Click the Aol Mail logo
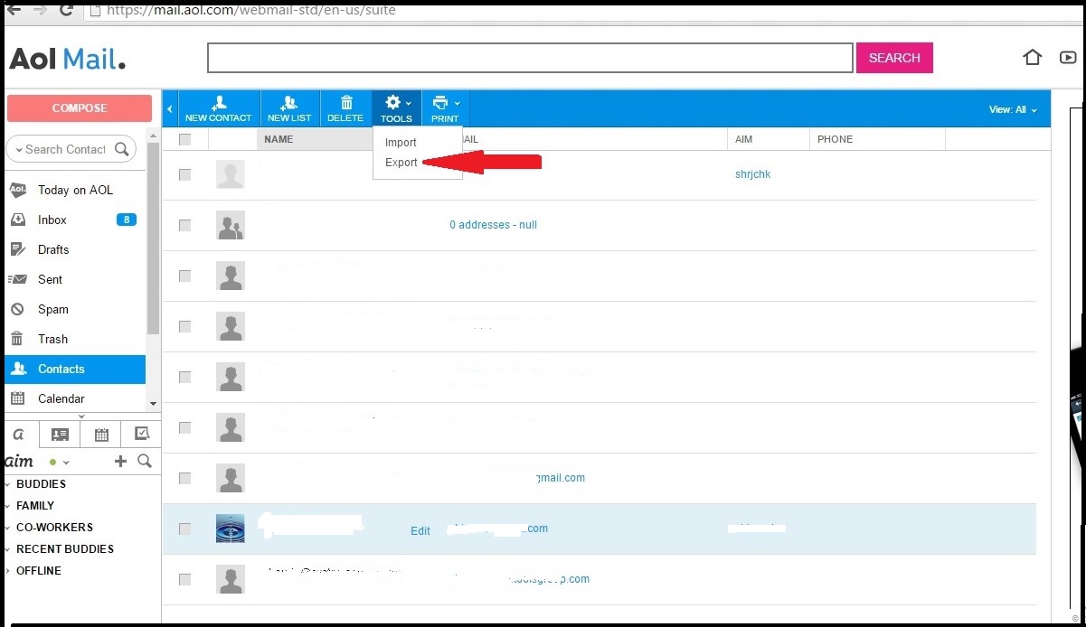 68,59
